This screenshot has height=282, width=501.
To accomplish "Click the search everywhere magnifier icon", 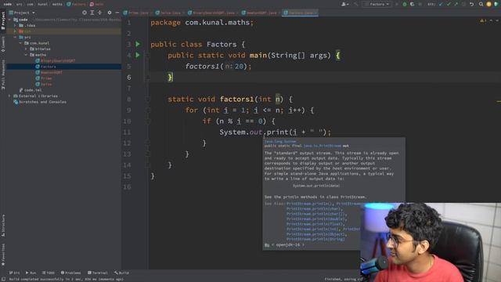I will tap(481, 4).
